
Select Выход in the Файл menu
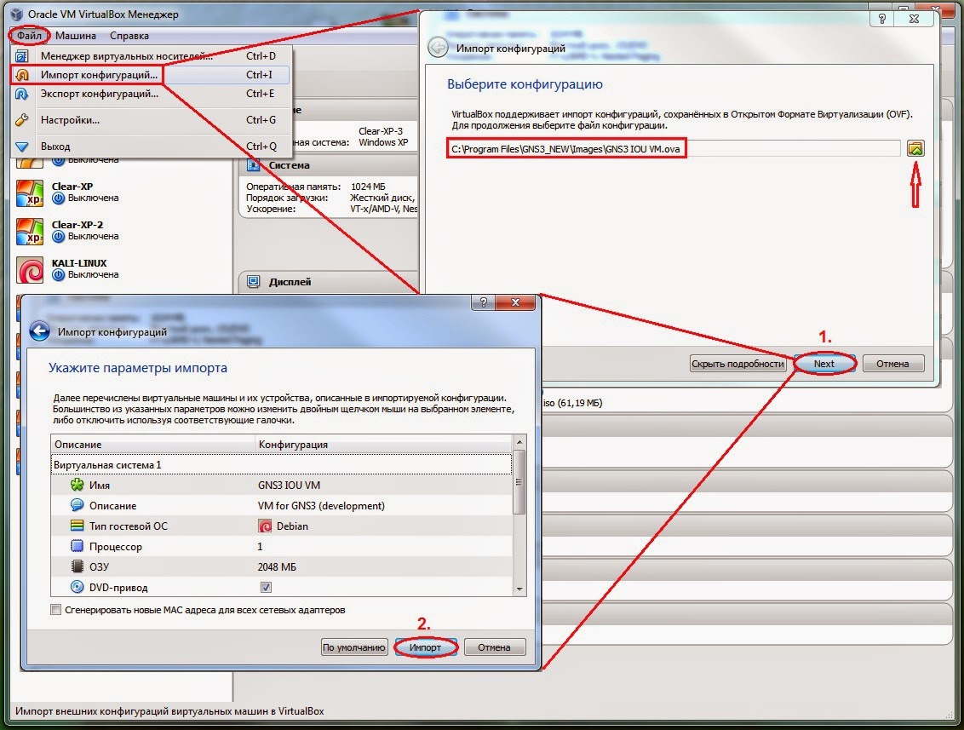pyautogui.click(x=151, y=147)
